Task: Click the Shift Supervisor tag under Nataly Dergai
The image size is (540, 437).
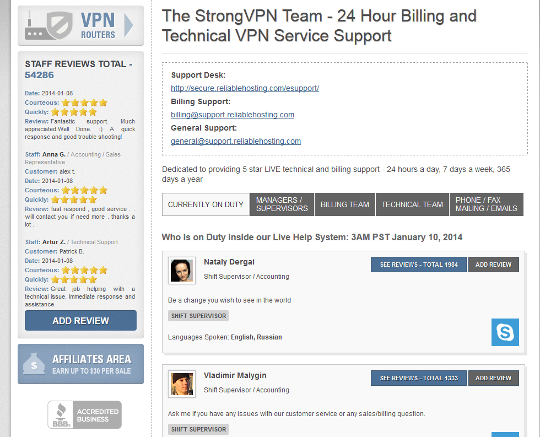Action: coord(198,316)
